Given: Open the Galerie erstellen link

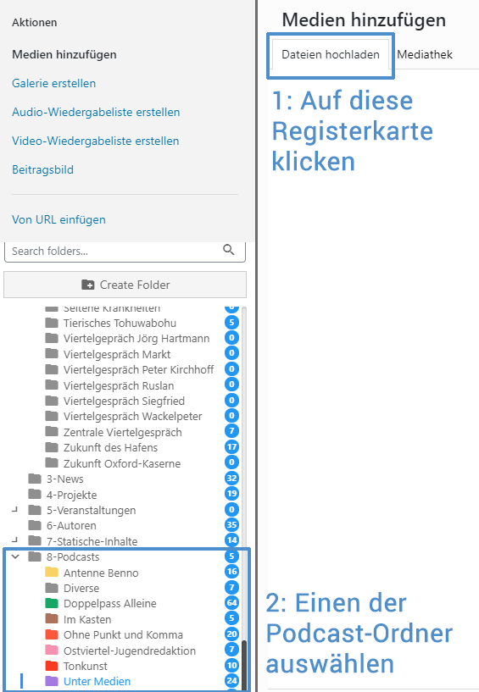Looking at the screenshot, I should pyautogui.click(x=54, y=83).
